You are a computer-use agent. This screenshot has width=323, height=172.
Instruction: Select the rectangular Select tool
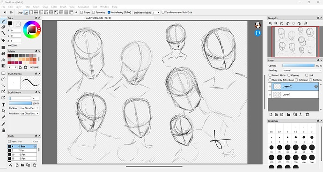pos(3,73)
